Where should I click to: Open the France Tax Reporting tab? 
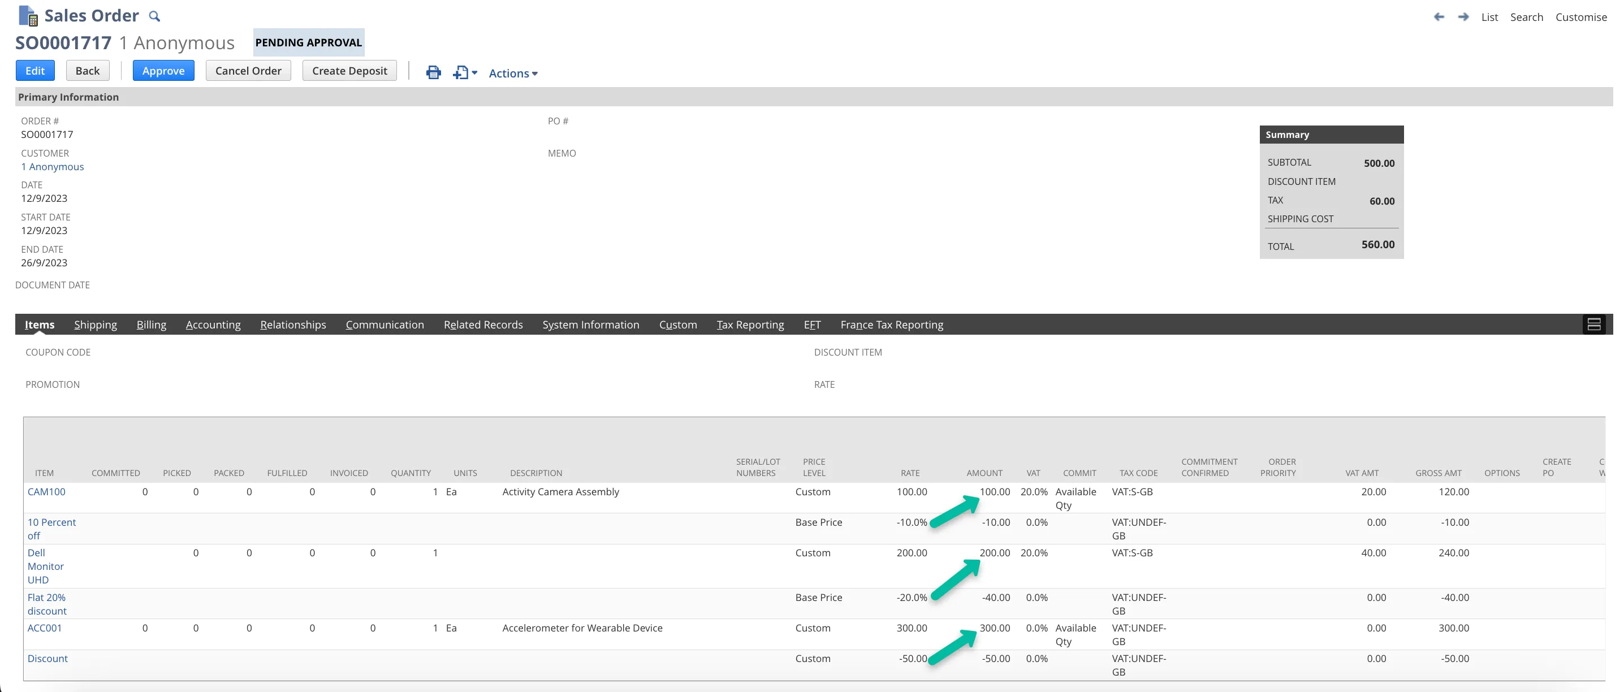(x=891, y=325)
